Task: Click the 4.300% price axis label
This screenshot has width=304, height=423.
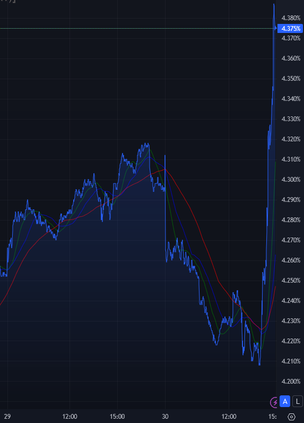Action: [291, 180]
